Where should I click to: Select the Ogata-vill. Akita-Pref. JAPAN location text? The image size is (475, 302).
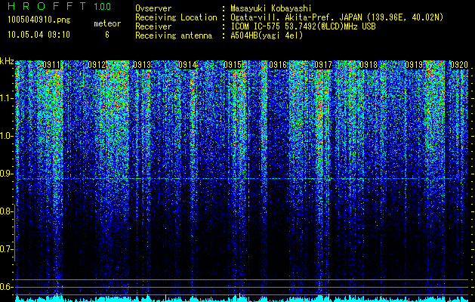click(x=337, y=17)
